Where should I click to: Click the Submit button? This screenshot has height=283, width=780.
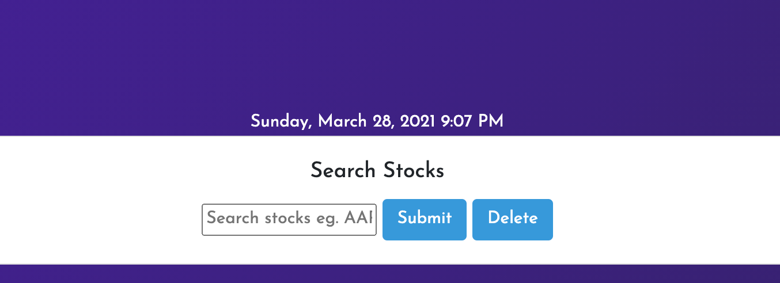[x=424, y=219]
